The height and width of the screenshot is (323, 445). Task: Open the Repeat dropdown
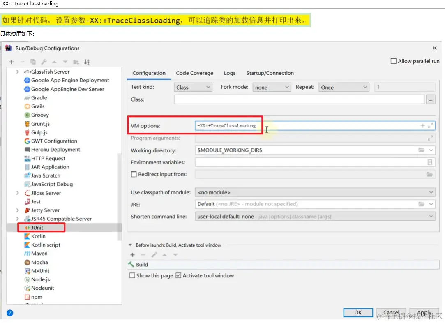pyautogui.click(x=344, y=87)
